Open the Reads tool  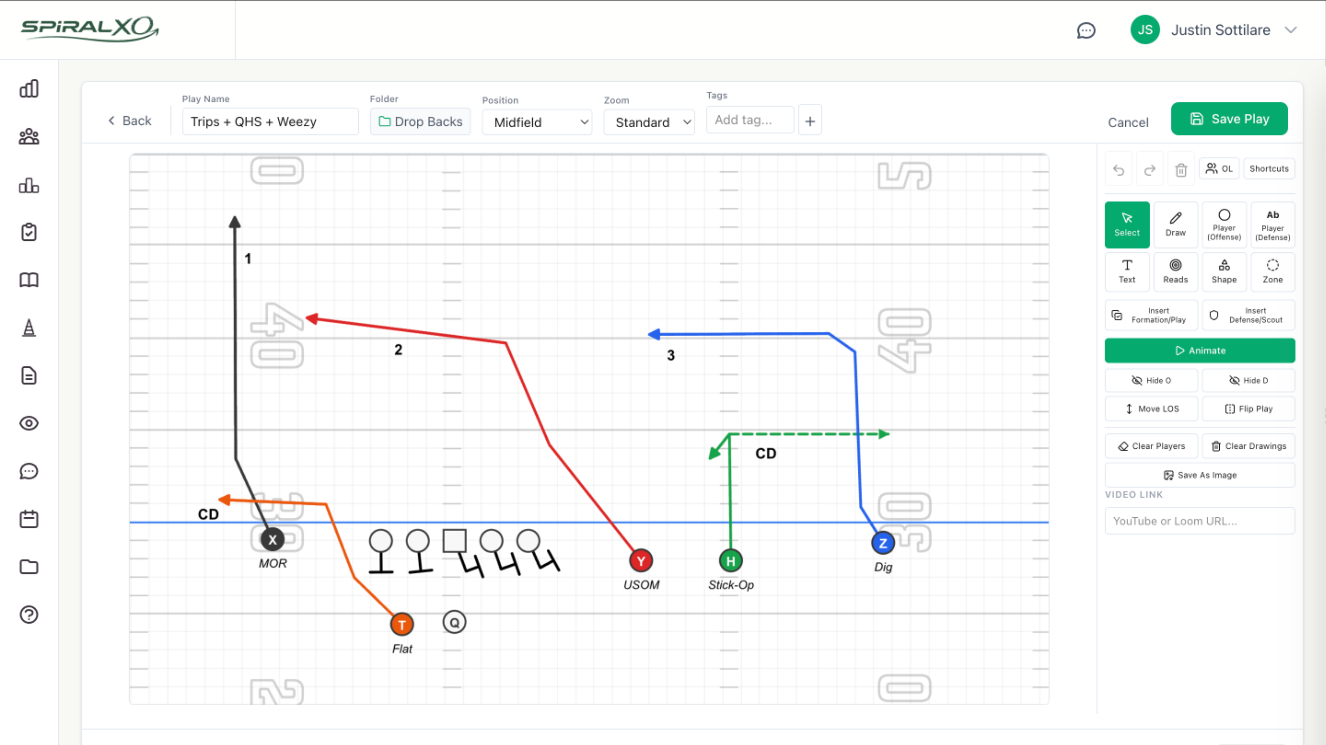(1176, 271)
